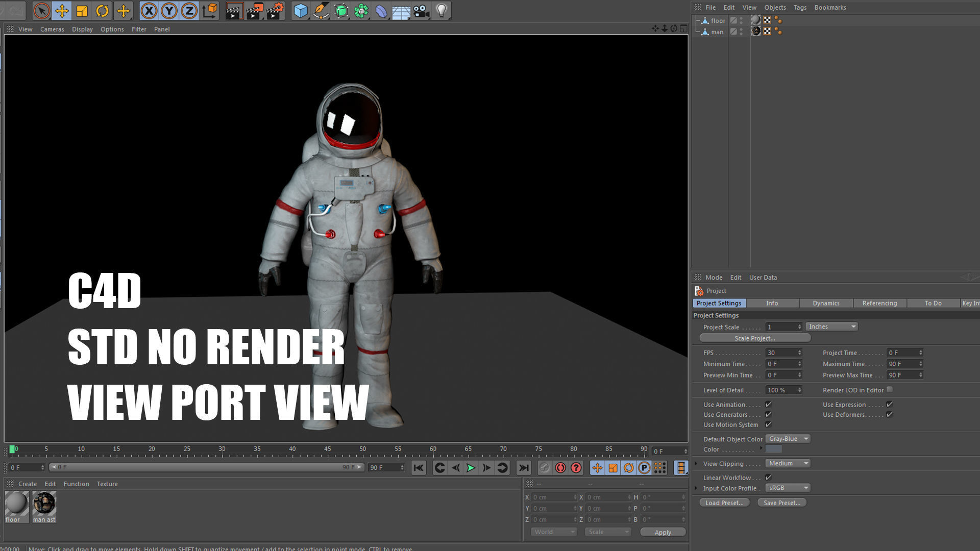This screenshot has width=980, height=551.
Task: Toggle Linear Workflow checkbox
Action: (x=768, y=478)
